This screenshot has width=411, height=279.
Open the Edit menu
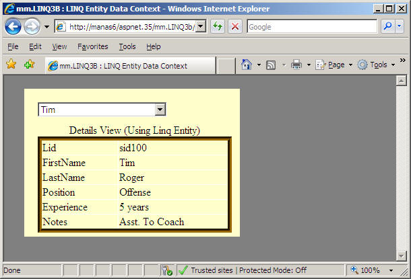pos(35,46)
